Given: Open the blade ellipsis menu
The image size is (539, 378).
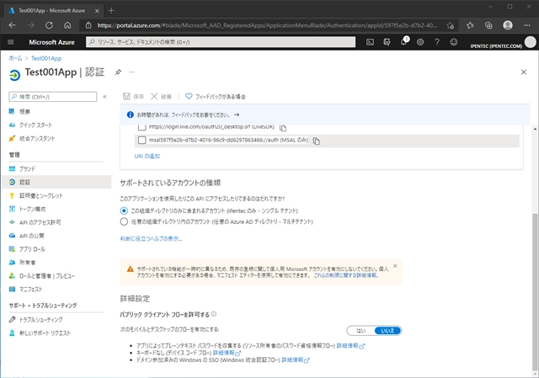Looking at the screenshot, I should click(131, 72).
